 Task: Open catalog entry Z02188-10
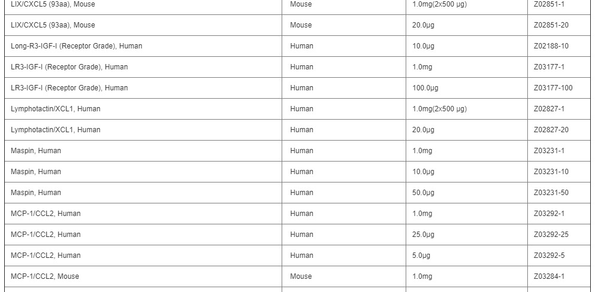pos(551,46)
